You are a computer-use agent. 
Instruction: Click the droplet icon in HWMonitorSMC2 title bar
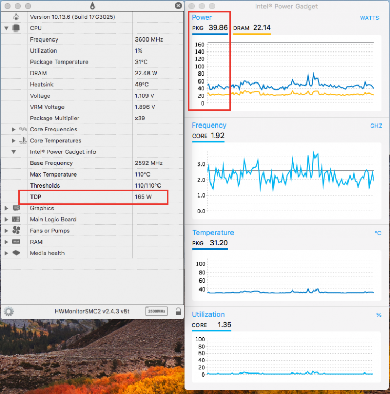point(93,6)
